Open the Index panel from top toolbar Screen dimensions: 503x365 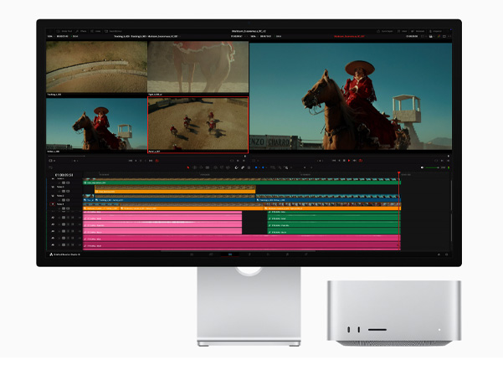pyautogui.click(x=95, y=31)
